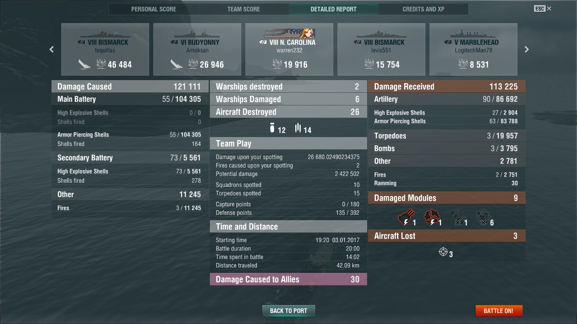Click the N. Carolina ship portrait
The height and width of the screenshot is (324, 577).
coord(289,33)
